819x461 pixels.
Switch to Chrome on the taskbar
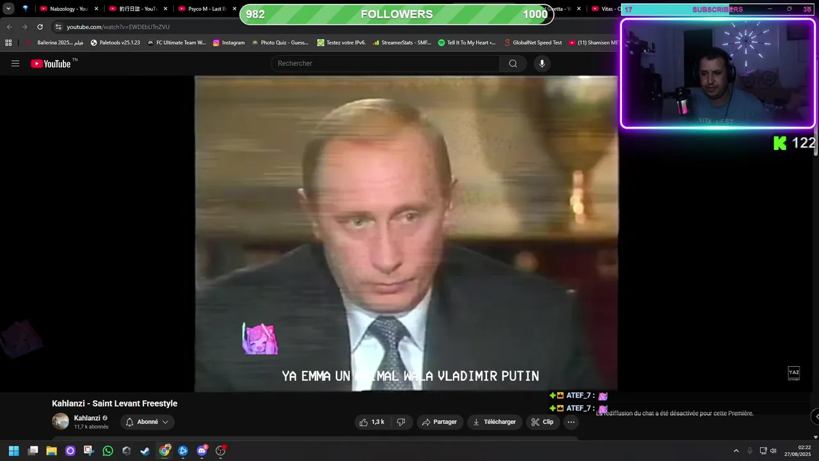point(164,451)
